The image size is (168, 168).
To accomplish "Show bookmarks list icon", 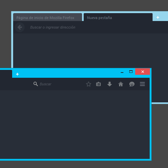I will coord(98,84).
